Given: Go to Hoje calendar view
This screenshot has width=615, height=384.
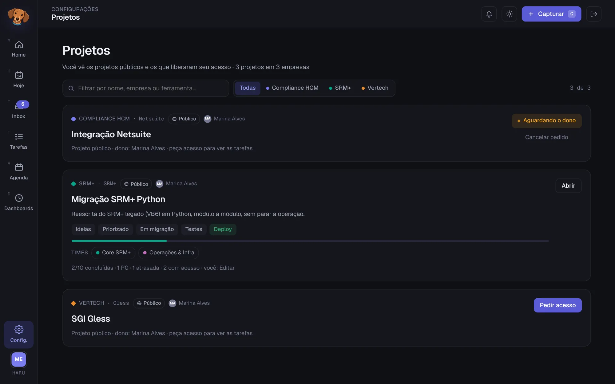Looking at the screenshot, I should (x=19, y=80).
